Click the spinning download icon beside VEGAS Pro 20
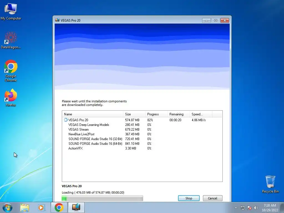The image size is (284, 213). [65, 120]
